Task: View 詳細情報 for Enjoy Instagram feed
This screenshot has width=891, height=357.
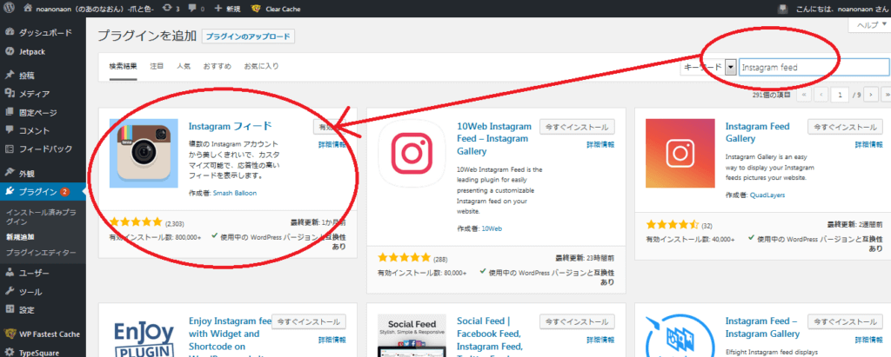Action: click(332, 340)
